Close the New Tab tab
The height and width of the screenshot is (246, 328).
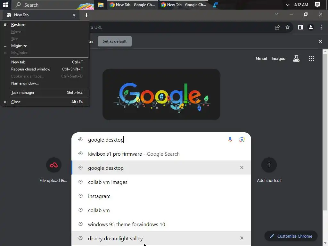[x=74, y=15]
